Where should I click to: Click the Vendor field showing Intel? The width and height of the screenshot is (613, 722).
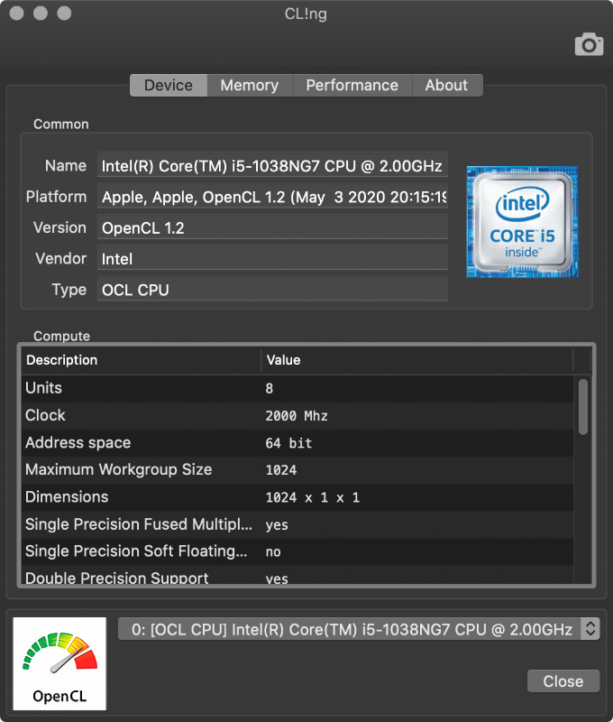(x=270, y=258)
